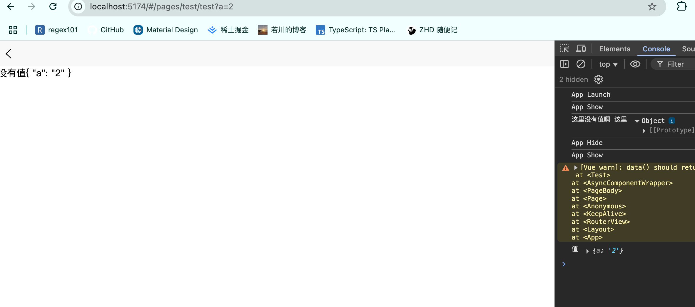Click the 'at <Layout>' trace line
Viewport: 695px width, 307px height.
tap(593, 229)
